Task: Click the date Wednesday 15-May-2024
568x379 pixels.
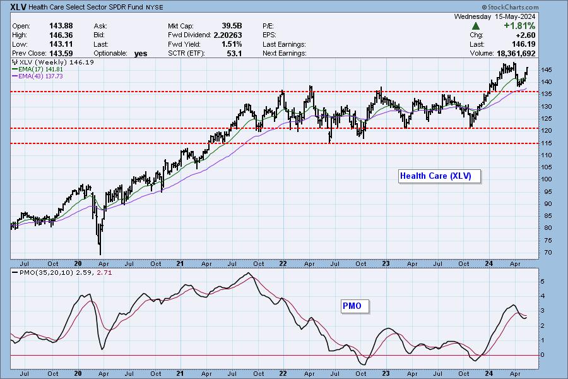Action: tap(494, 16)
